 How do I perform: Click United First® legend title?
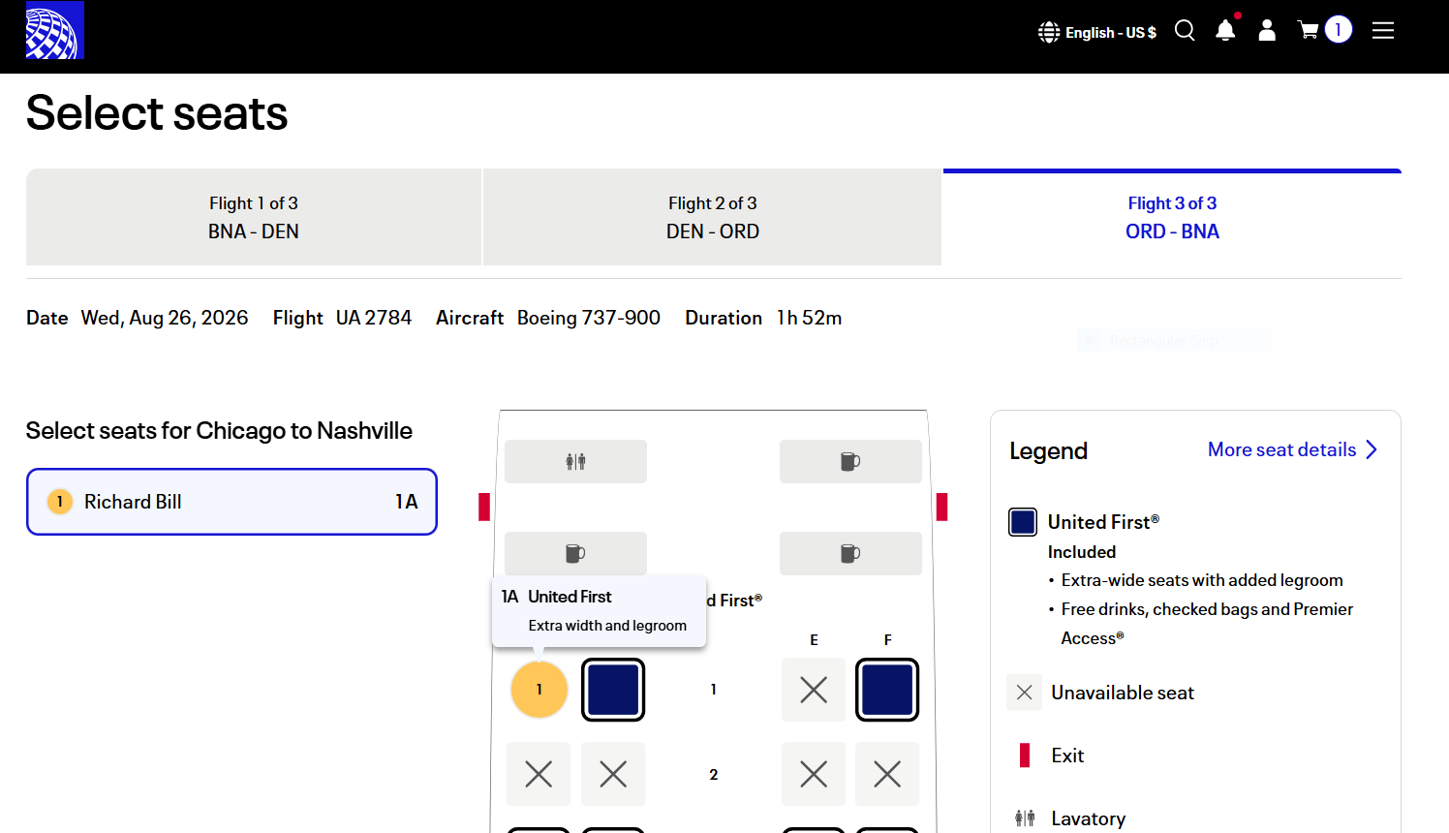[1103, 522]
